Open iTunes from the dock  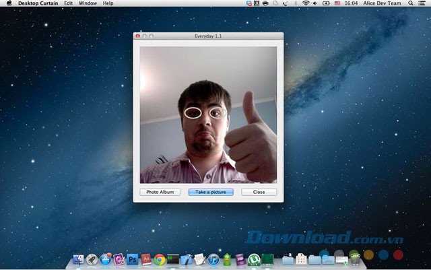pyautogui.click(x=213, y=259)
